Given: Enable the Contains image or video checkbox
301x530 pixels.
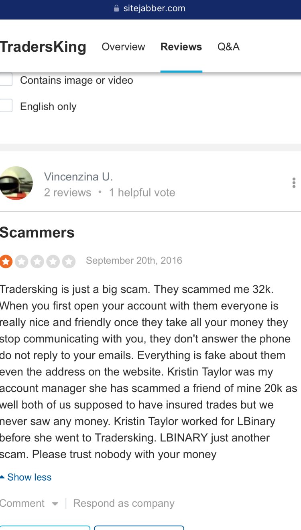Looking at the screenshot, I should pos(6,79).
